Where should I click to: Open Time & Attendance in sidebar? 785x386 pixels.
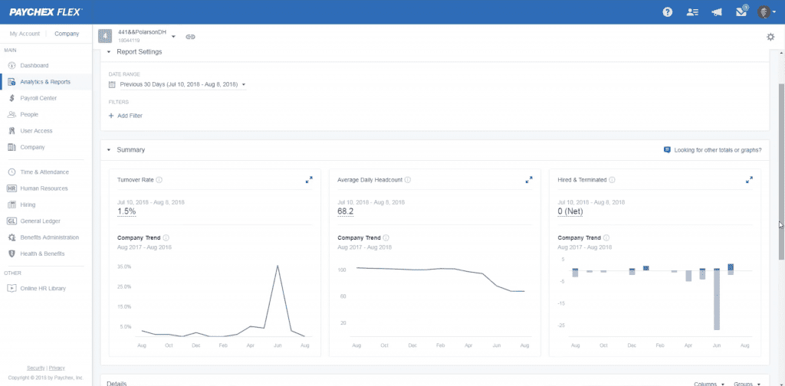point(46,172)
